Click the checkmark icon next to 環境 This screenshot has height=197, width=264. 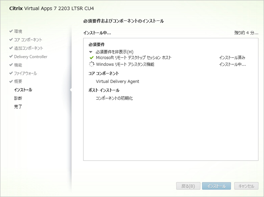11,31
